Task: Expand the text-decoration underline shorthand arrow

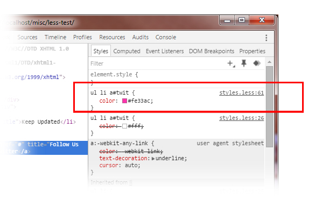Action: click(153, 159)
